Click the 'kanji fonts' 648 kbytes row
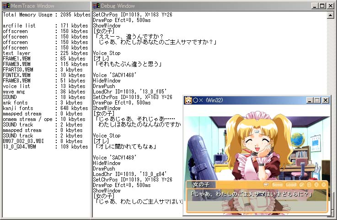The image size is (337, 220). point(45,108)
